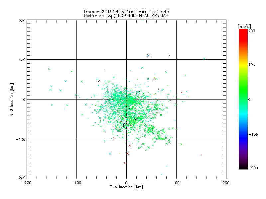This screenshot has width=266, height=199.
Task: Click x-axis tick label '100'
Action: [x=176, y=183]
